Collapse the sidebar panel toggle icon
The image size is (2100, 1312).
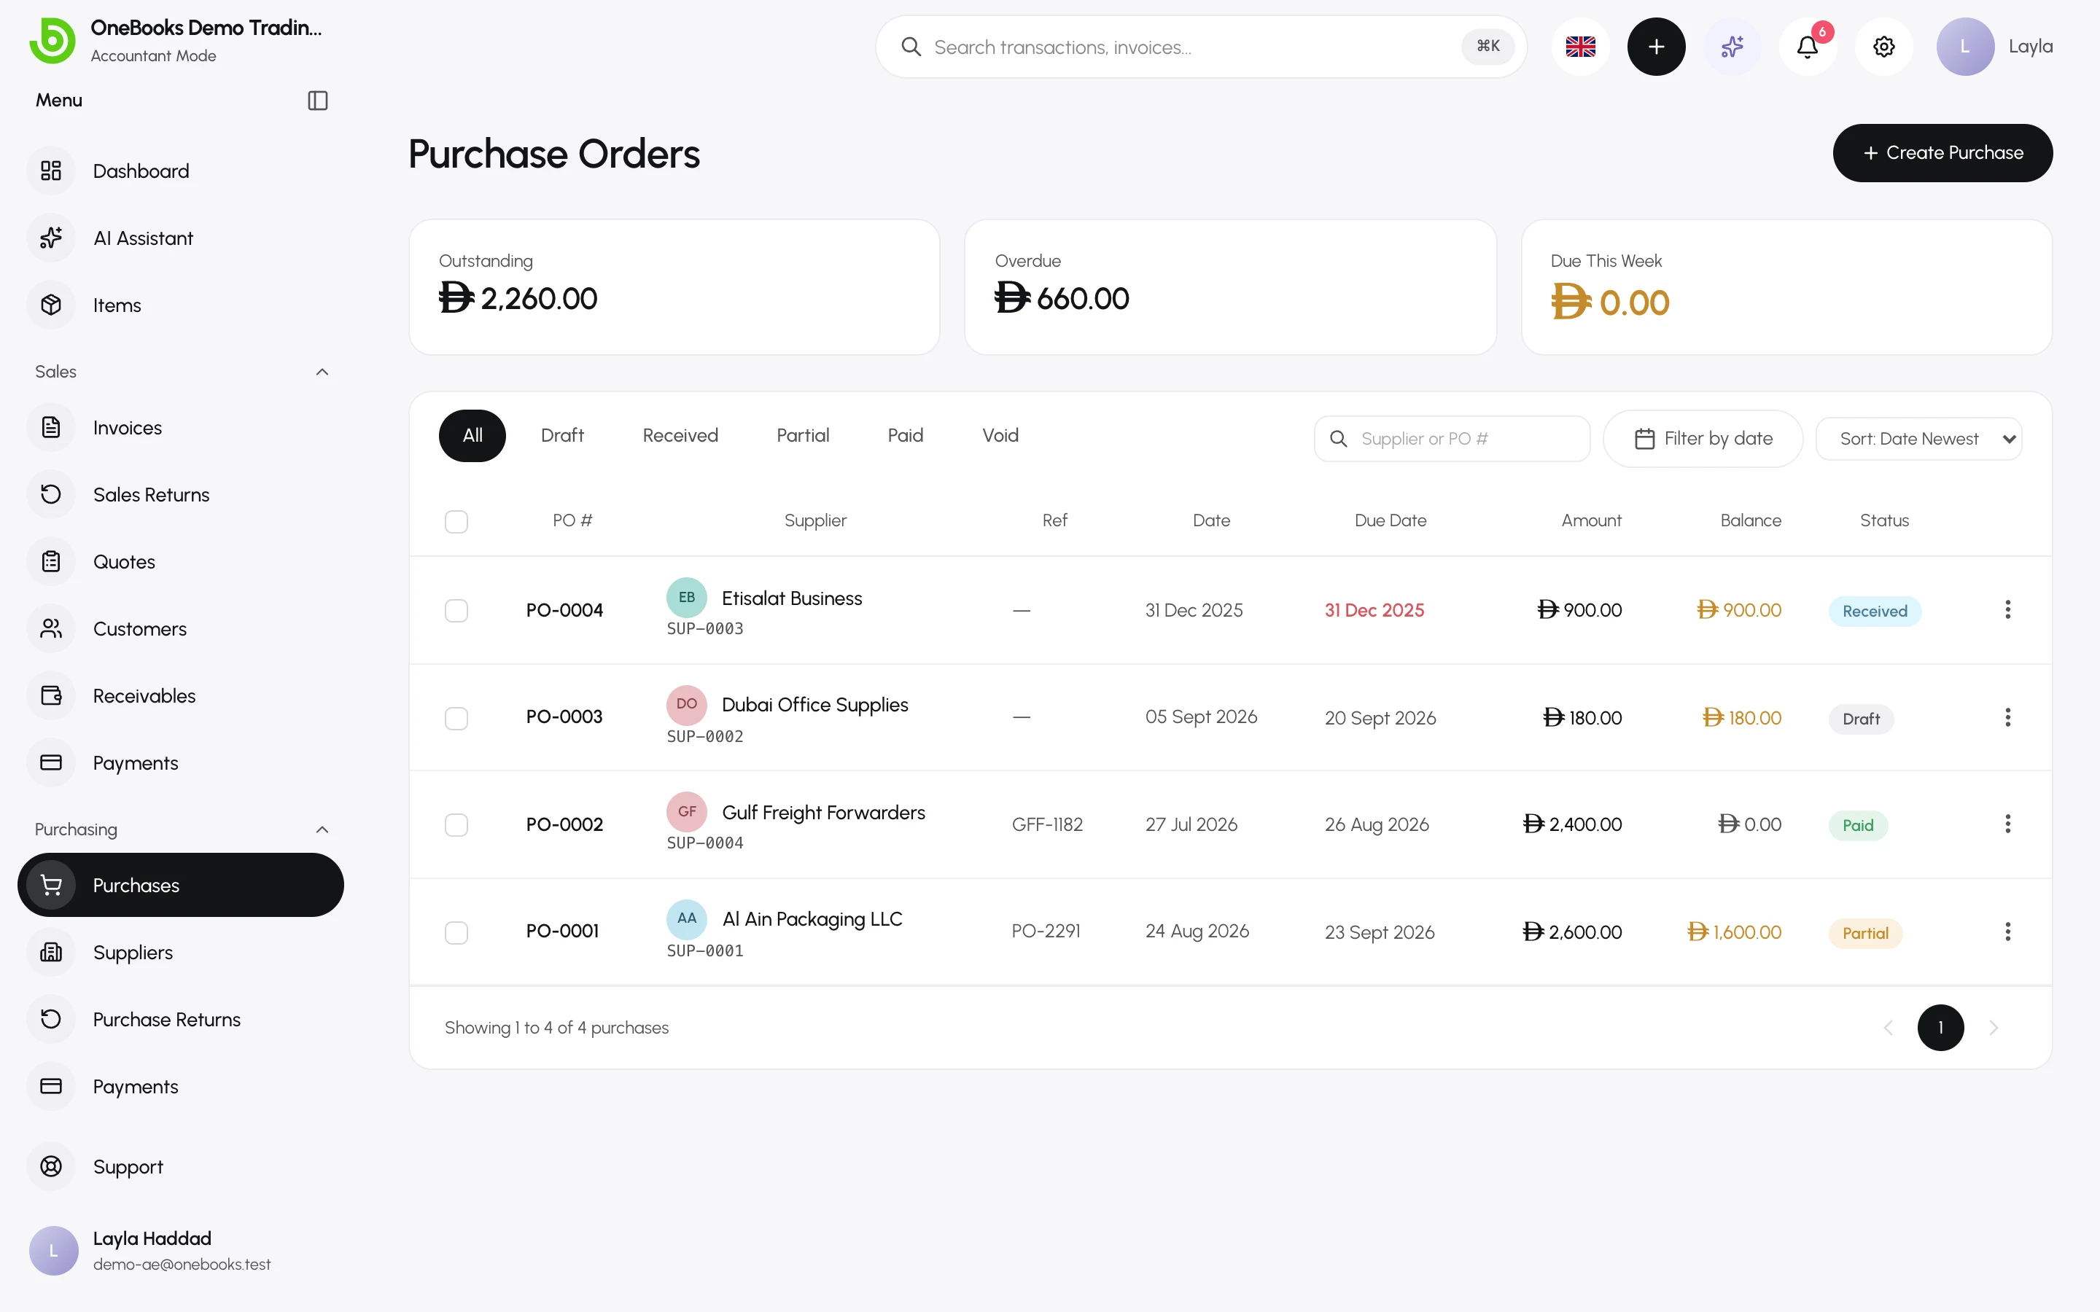(318, 101)
